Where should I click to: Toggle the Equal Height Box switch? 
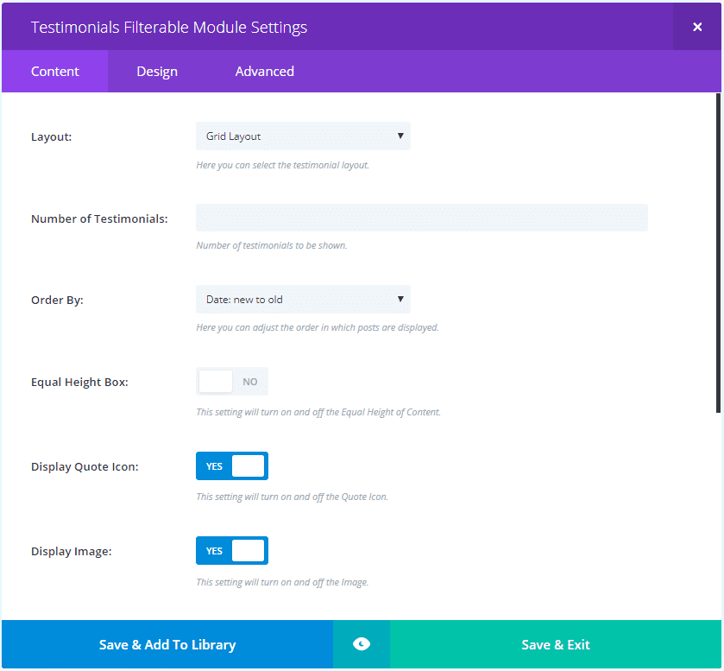click(x=232, y=382)
